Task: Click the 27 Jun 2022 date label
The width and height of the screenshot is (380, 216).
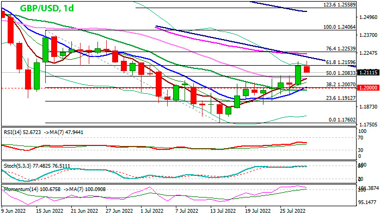Action: pos(119,211)
